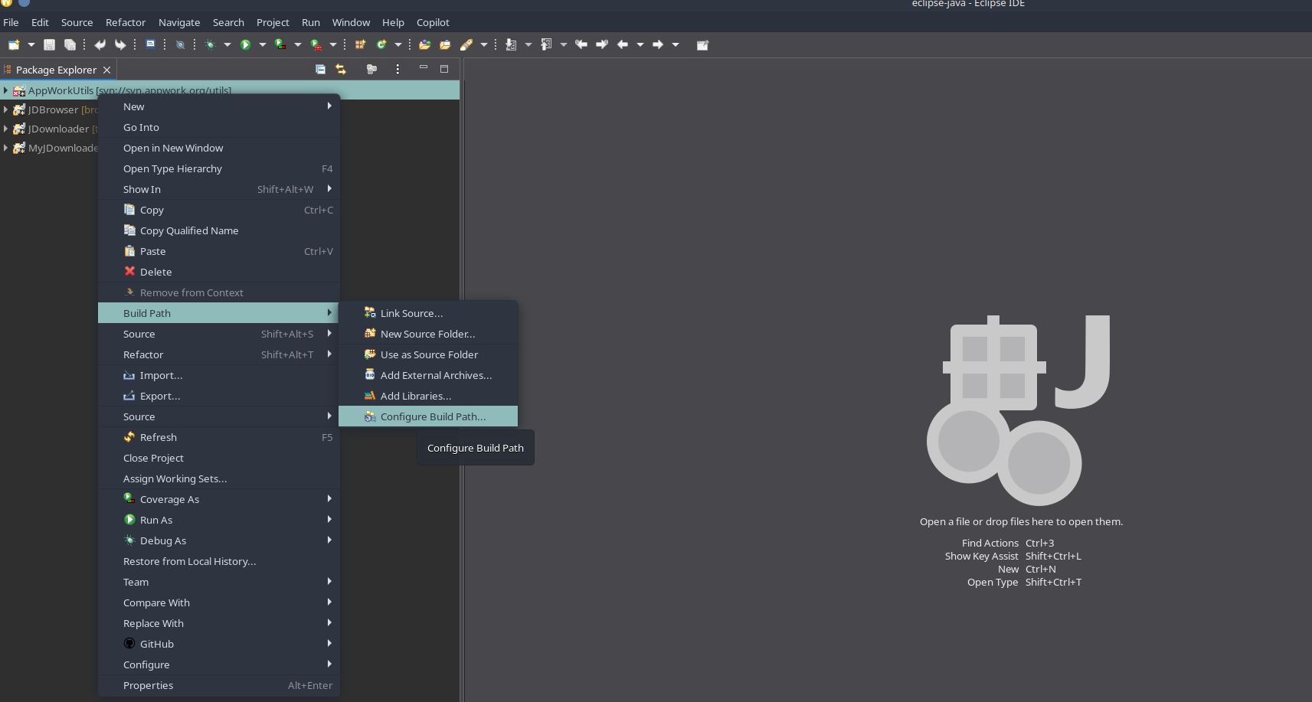This screenshot has width=1312, height=702.
Task: Open the Run dropdown arrow
Action: pos(263,44)
